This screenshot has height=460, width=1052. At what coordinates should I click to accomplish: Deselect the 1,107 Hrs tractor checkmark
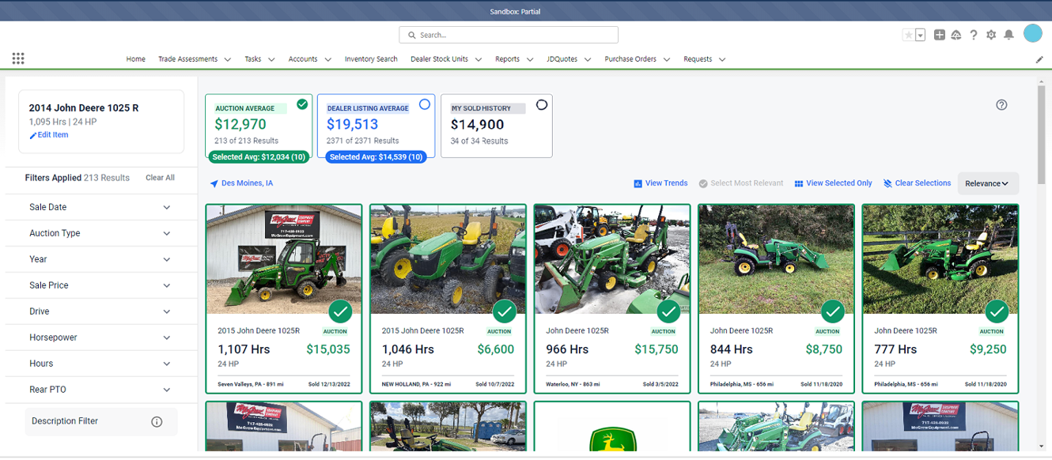pyautogui.click(x=340, y=311)
